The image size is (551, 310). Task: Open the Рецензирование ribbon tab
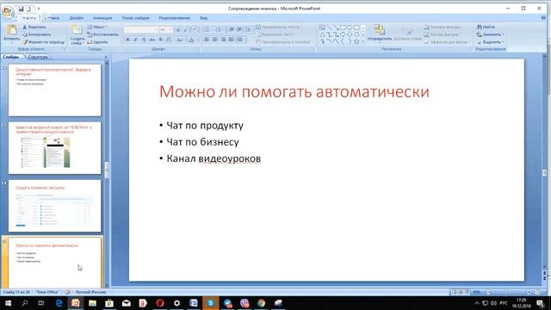click(x=174, y=18)
